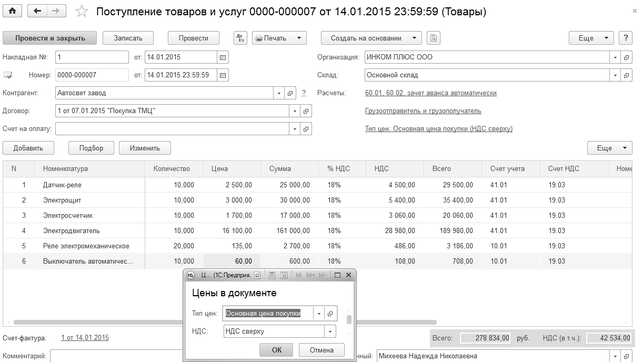Expand the Организация dropdown list

coord(616,57)
